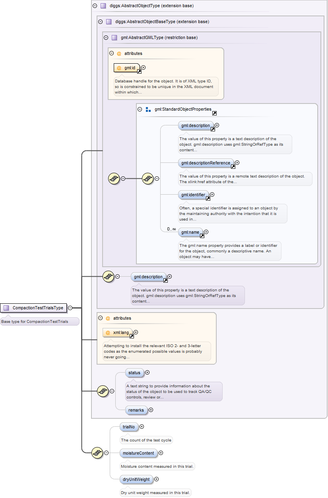Collapse the diggs:AbstractObjectBaseType section
Screen dimensions: 328x498
point(100,21)
